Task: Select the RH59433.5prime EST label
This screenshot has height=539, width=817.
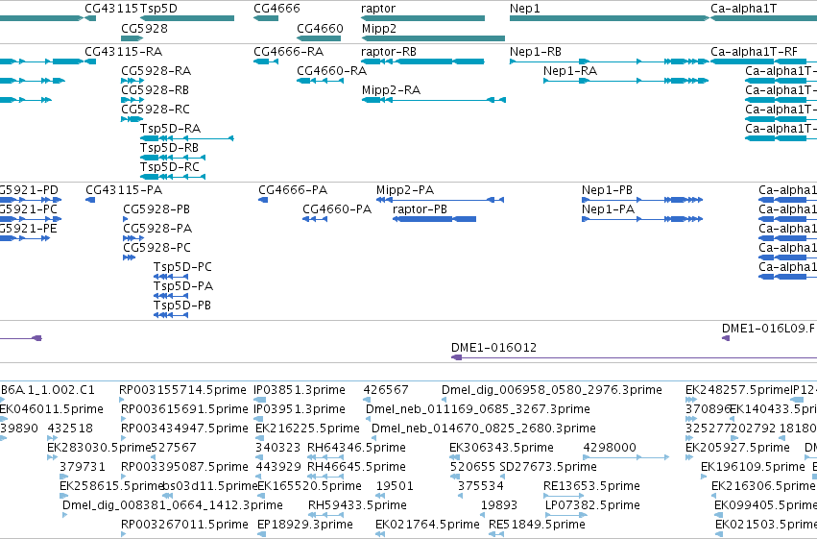Action: coord(357,505)
